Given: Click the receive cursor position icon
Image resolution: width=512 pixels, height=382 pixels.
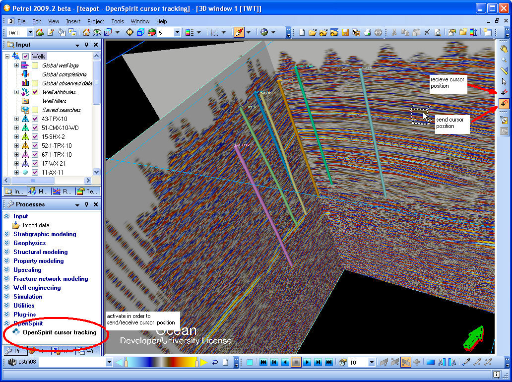Looking at the screenshot, I should coord(504,92).
